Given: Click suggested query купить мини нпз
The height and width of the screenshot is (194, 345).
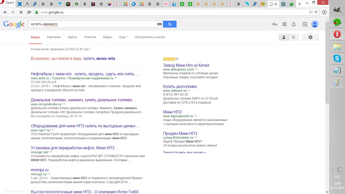Looking at the screenshot, I should [99, 59].
